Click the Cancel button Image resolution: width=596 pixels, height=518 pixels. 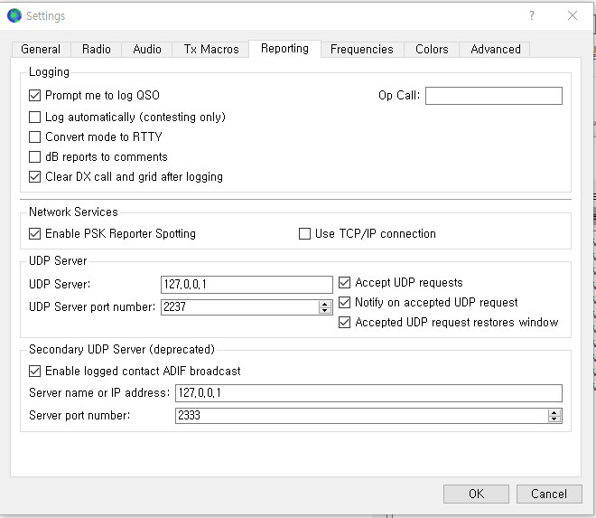[x=548, y=494]
